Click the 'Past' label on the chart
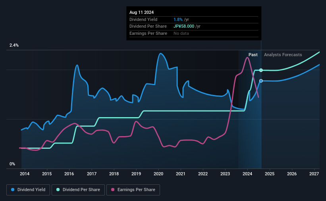Viewport: 326px width, 201px height. (253, 55)
